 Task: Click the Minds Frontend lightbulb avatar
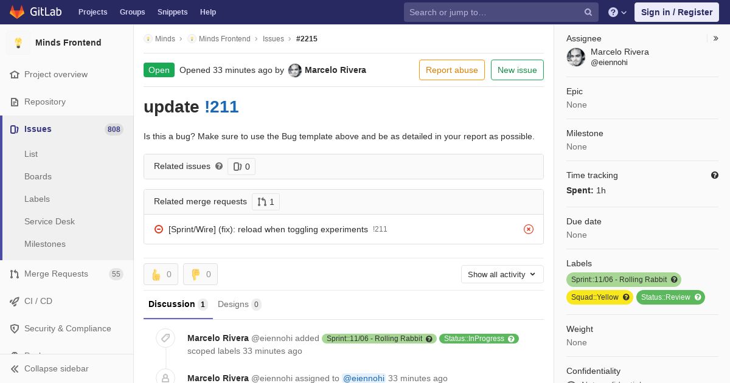(x=18, y=43)
